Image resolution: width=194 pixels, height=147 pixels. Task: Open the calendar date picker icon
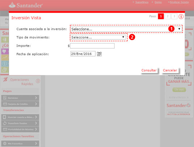pos(99,54)
